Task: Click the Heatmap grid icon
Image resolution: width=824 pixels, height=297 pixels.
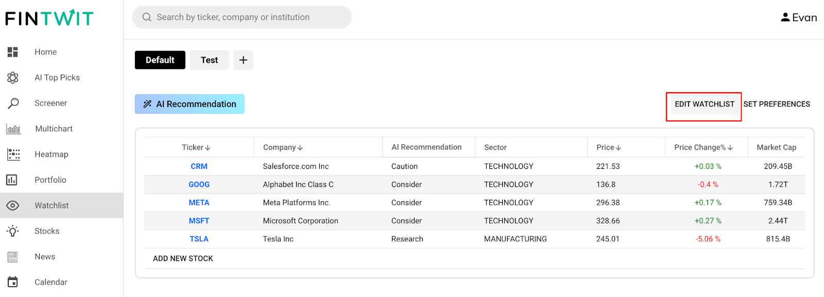Action: point(13,154)
